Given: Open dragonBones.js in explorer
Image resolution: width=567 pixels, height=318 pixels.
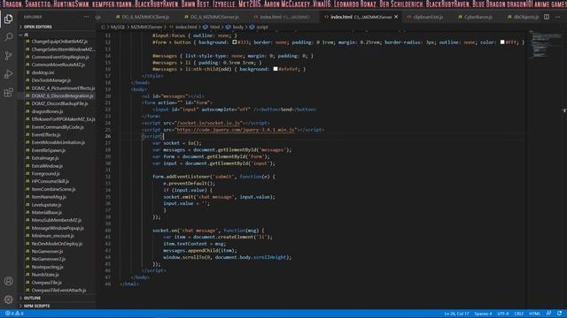Looking at the screenshot, I should click(x=47, y=111).
